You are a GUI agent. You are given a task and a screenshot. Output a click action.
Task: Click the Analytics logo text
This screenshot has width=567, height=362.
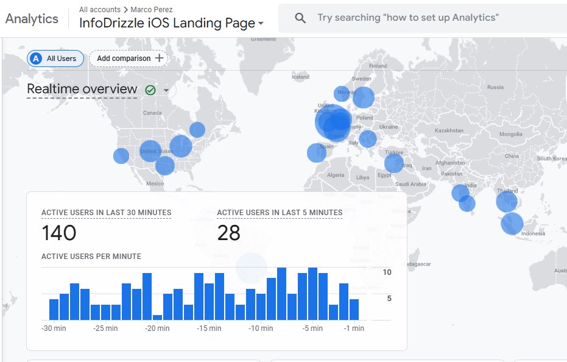(x=32, y=18)
